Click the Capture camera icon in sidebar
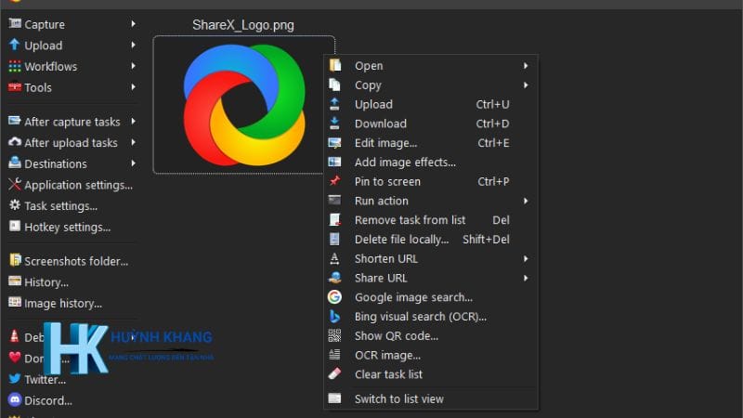 15,23
